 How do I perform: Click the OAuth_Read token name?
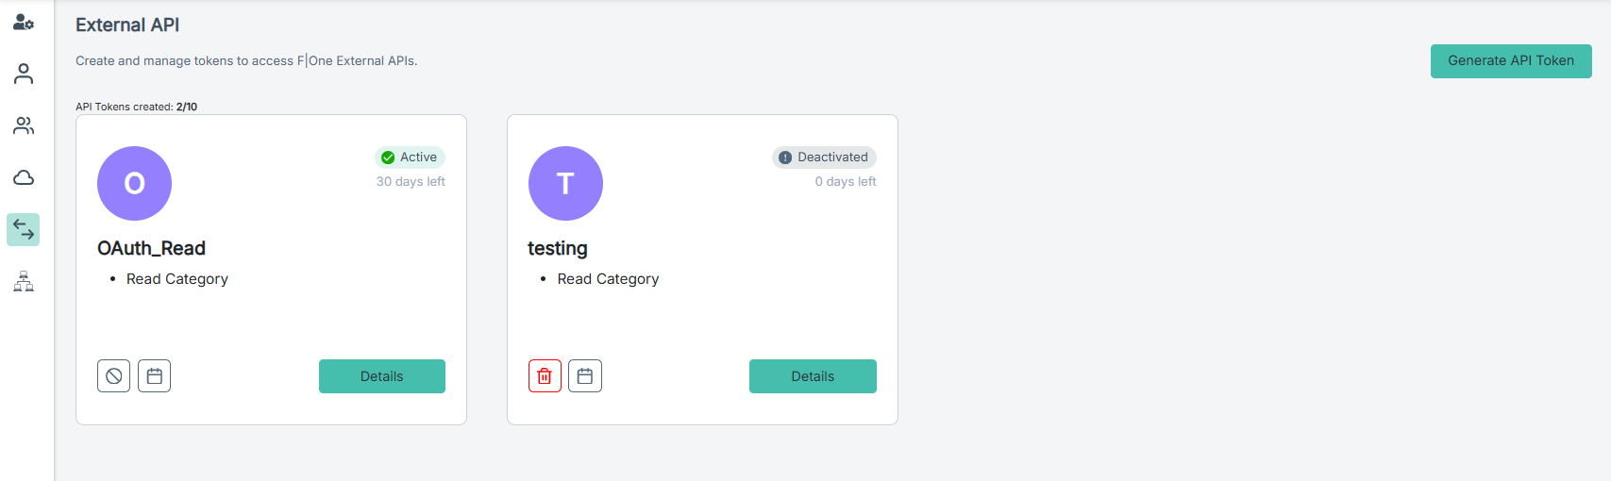[151, 248]
